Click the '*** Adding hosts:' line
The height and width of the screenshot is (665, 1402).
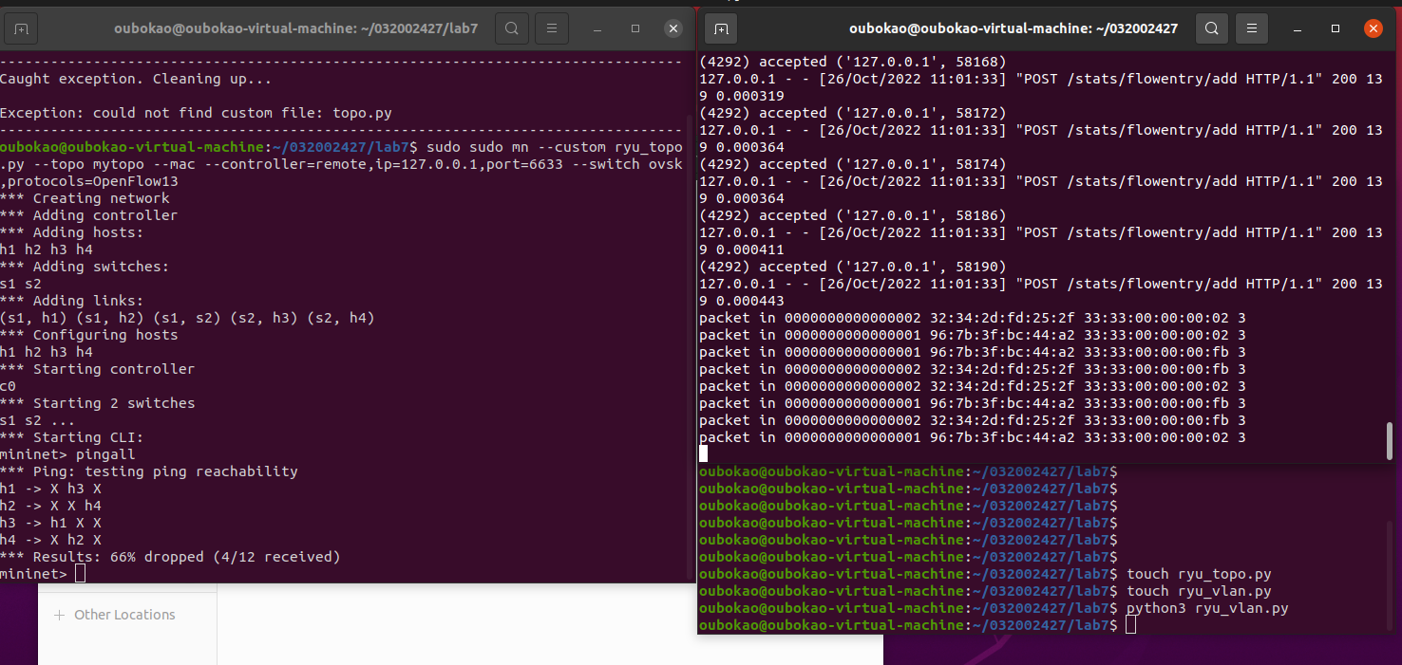pyautogui.click(x=72, y=232)
